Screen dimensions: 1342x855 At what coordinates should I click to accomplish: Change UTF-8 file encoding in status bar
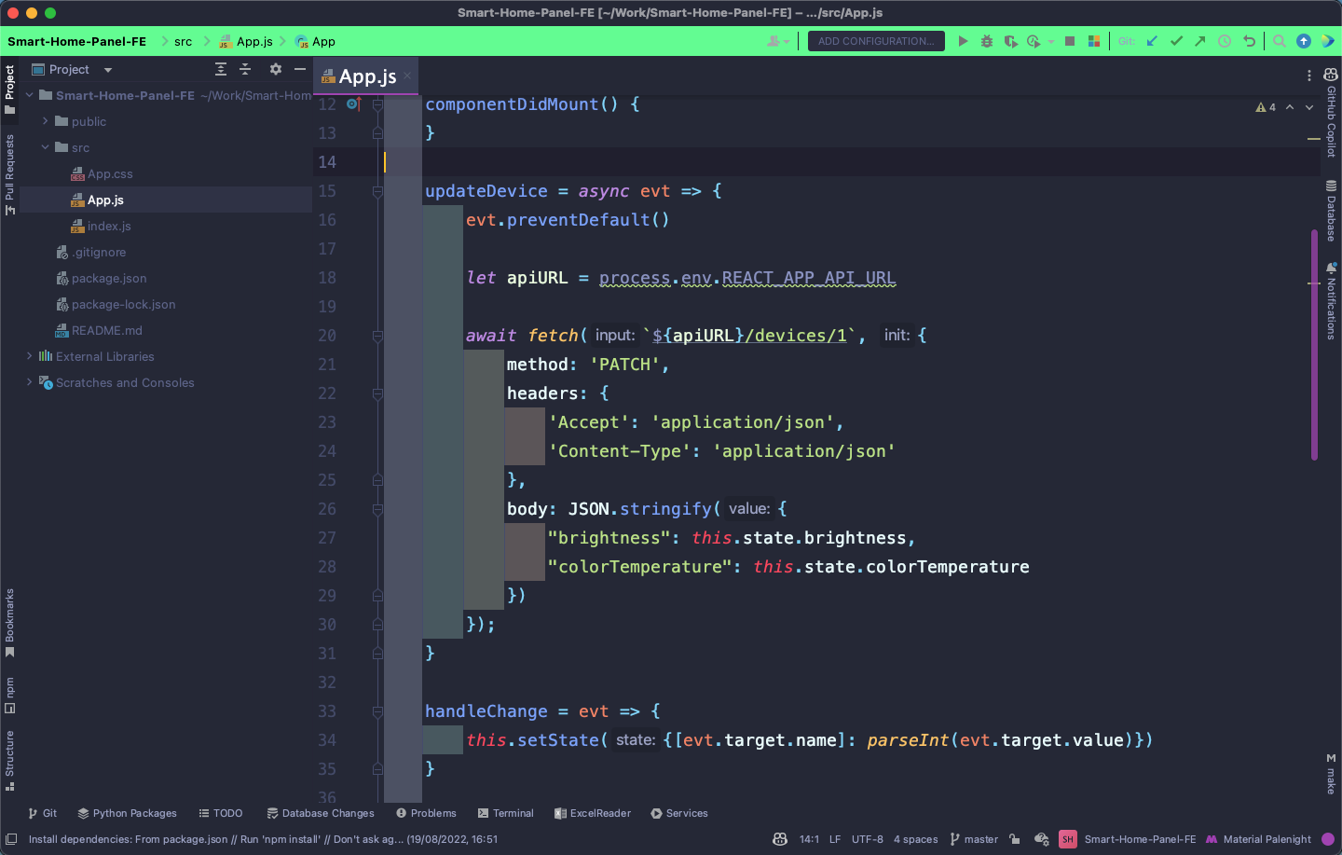[867, 839]
